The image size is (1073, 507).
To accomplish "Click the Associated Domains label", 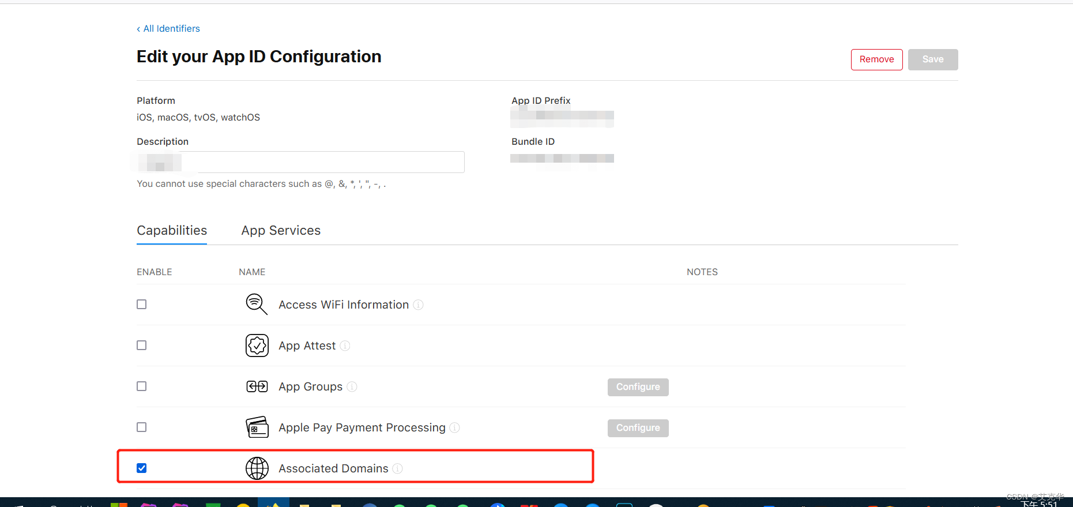I will pyautogui.click(x=333, y=468).
